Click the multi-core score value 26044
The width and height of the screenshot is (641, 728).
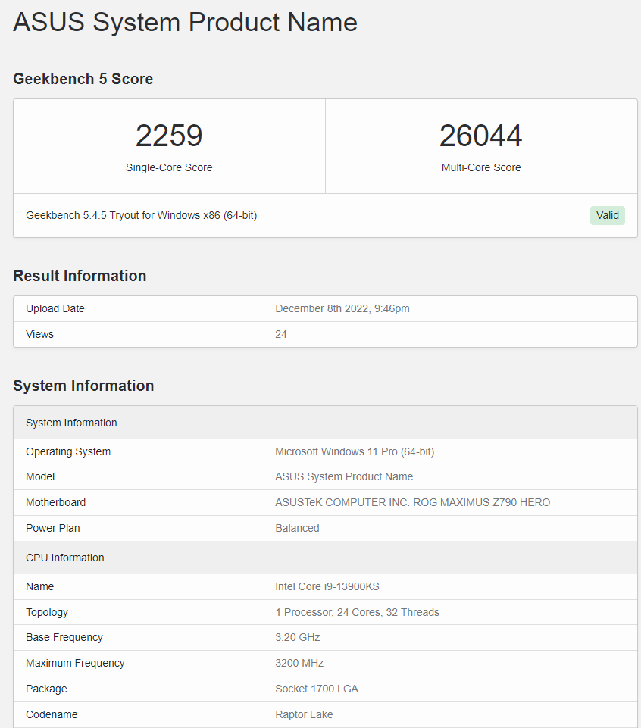[481, 136]
